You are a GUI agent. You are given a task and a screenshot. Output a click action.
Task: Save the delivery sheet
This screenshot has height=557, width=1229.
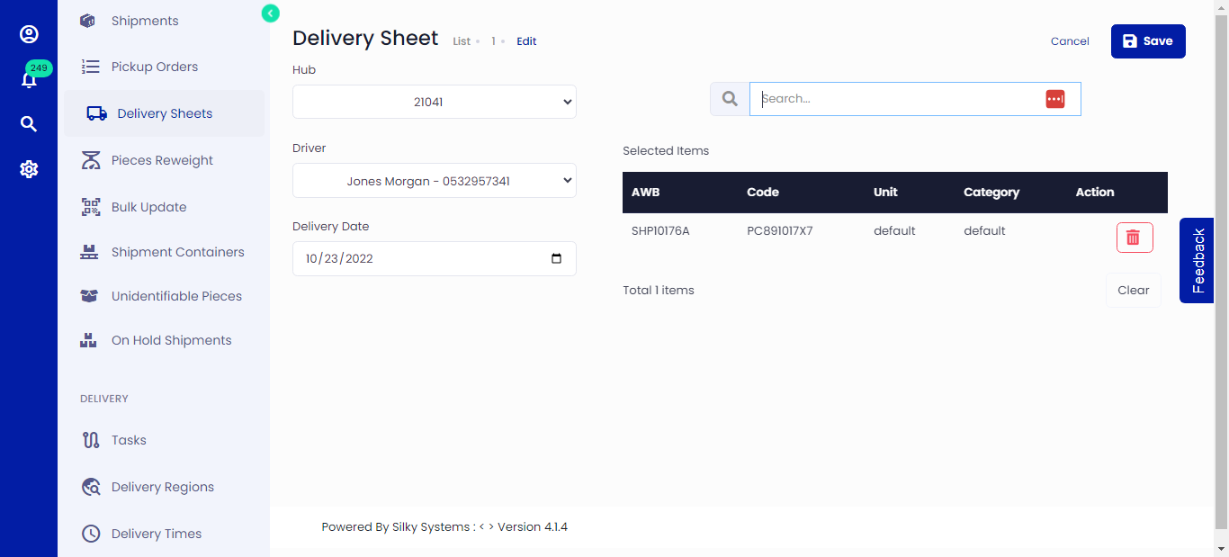[1148, 40]
